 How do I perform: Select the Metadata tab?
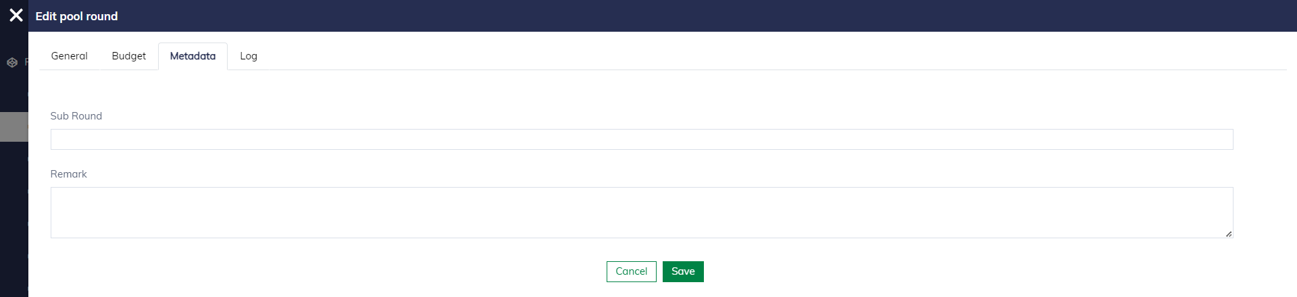pyautogui.click(x=193, y=56)
